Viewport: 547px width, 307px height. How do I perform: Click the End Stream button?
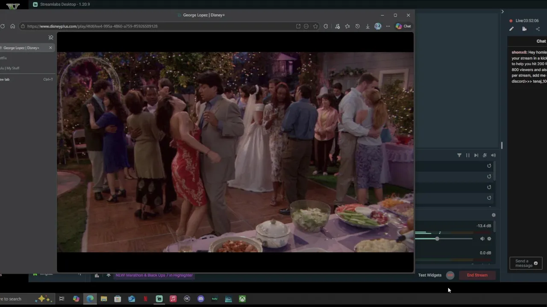(x=477, y=275)
